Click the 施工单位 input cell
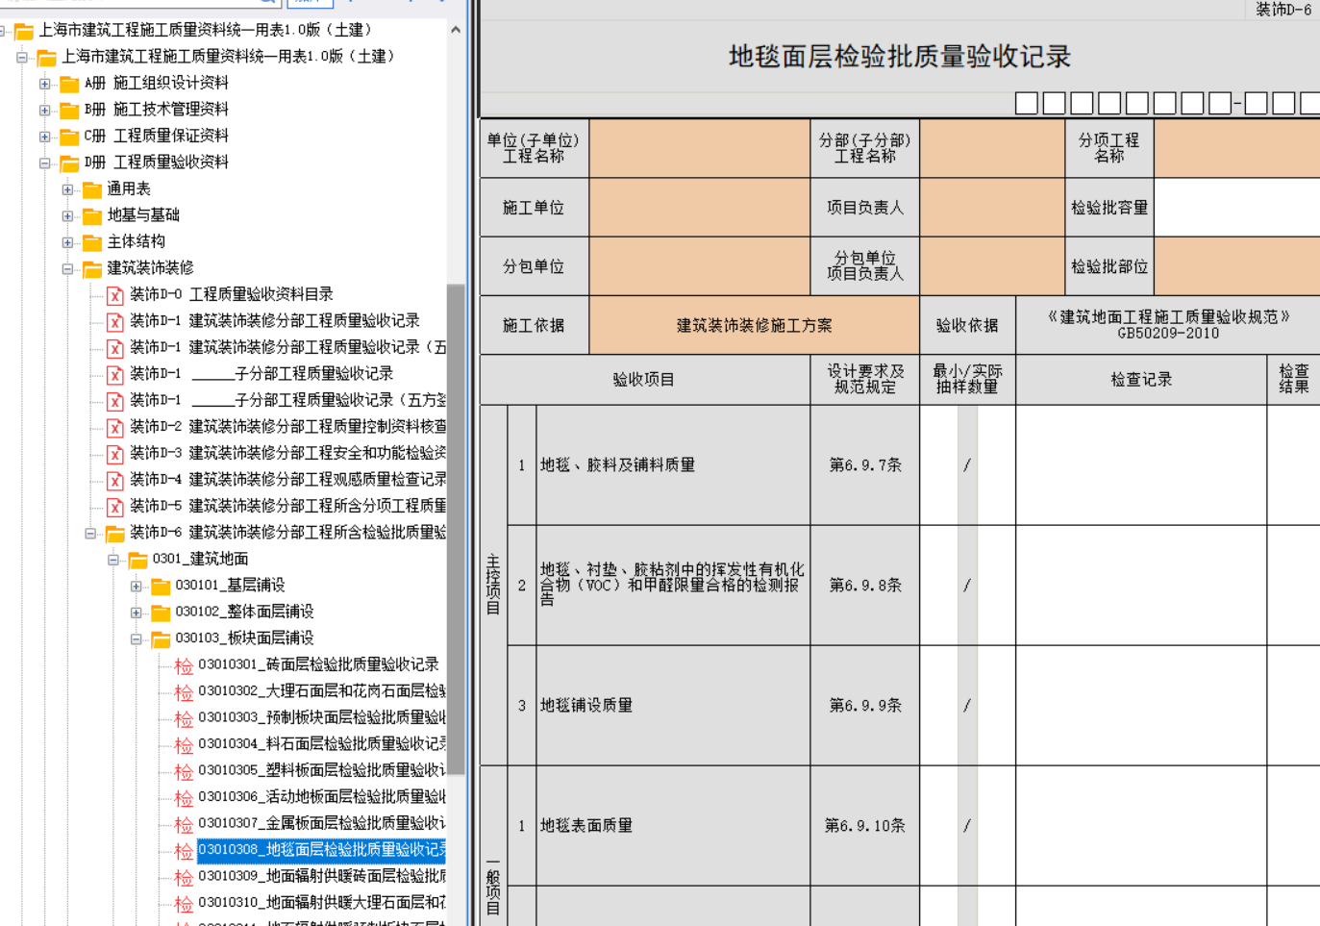Screen dimensions: 1320x926 click(x=700, y=208)
